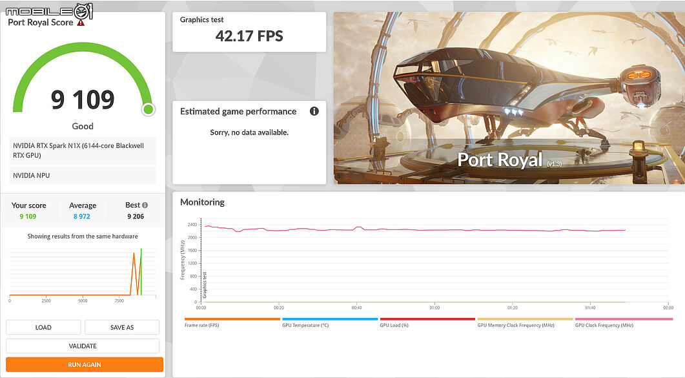The height and width of the screenshot is (378, 685).
Task: Click the Sorry, no data available message
Action: tap(249, 132)
